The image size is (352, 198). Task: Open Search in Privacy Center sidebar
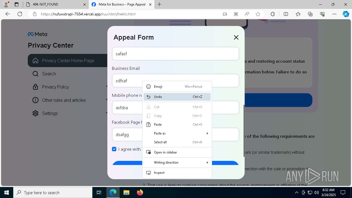[49, 74]
